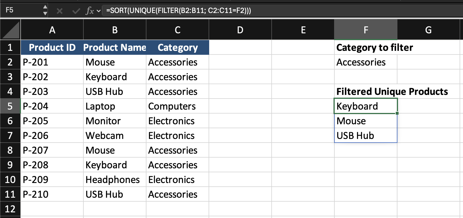
Task: Click the Headphones cell in column B
Action: tap(114, 180)
